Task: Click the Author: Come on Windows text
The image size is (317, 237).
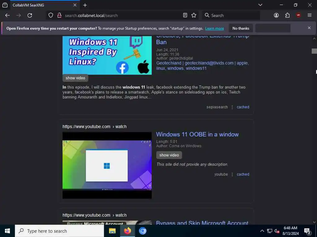Action: click(x=179, y=146)
